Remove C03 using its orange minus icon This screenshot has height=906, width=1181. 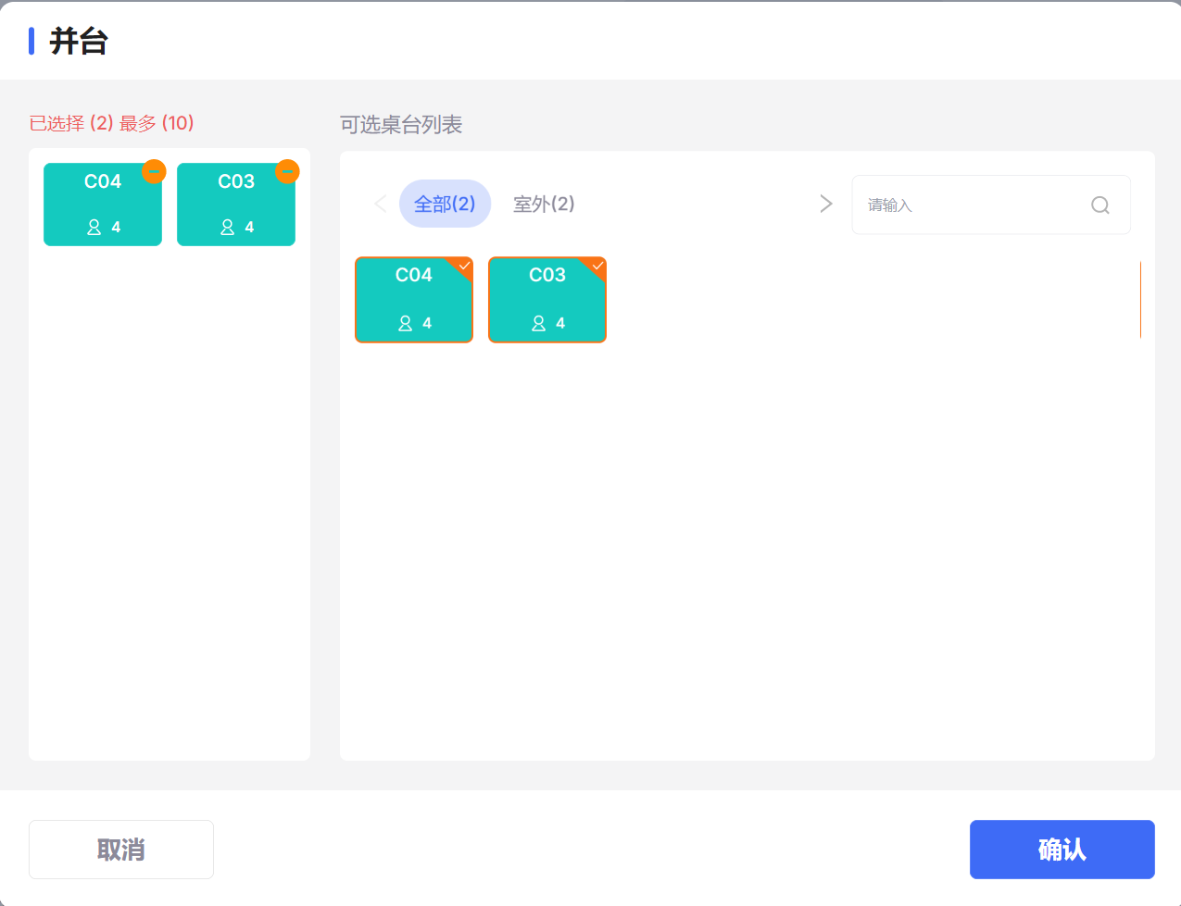coord(287,171)
